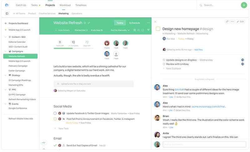
Task: Open Sort by Manually dropdown
Action: [x=120, y=30]
